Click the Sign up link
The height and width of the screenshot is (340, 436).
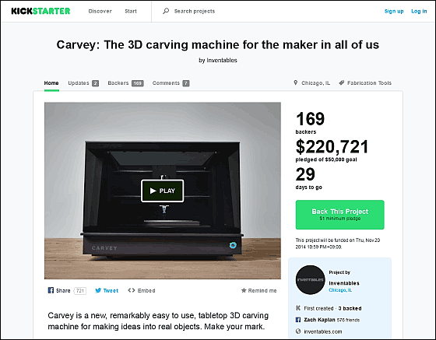point(394,11)
